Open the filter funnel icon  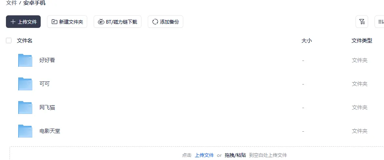(x=362, y=22)
